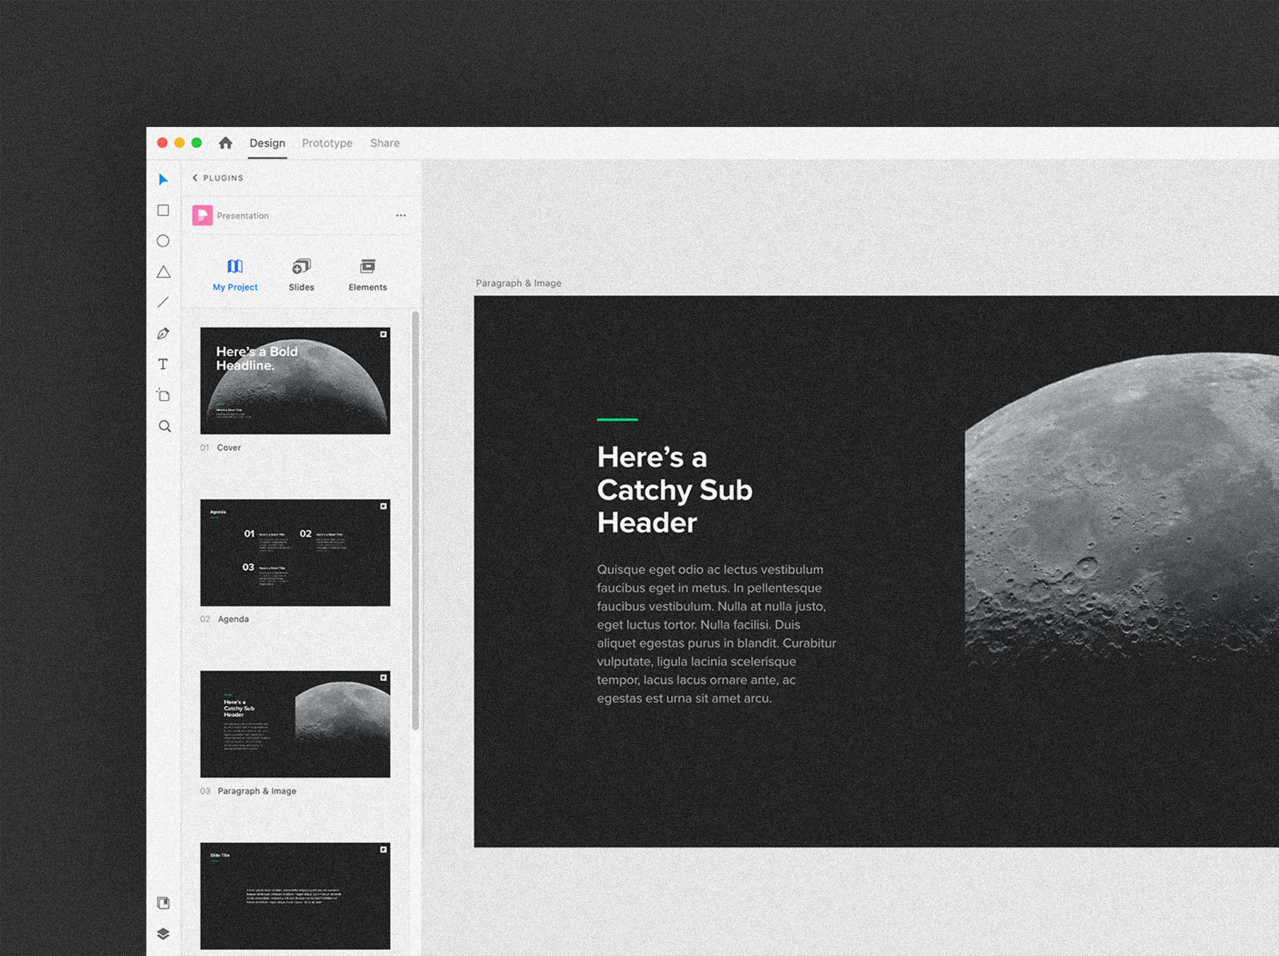Select the Artboard tool

click(x=163, y=396)
